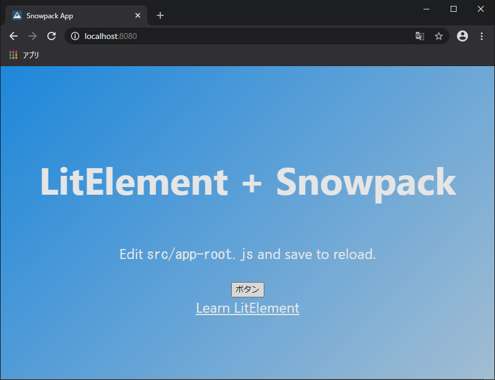495x380 pixels.
Task: Bookmark this page with the star icon
Action: [x=438, y=36]
